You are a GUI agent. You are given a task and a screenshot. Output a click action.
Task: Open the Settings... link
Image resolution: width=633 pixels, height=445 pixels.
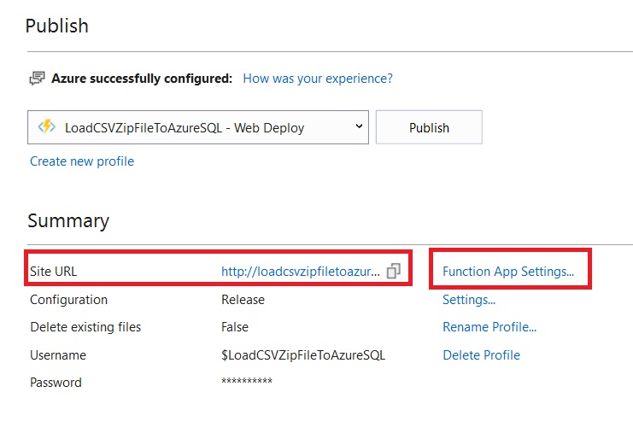(469, 300)
